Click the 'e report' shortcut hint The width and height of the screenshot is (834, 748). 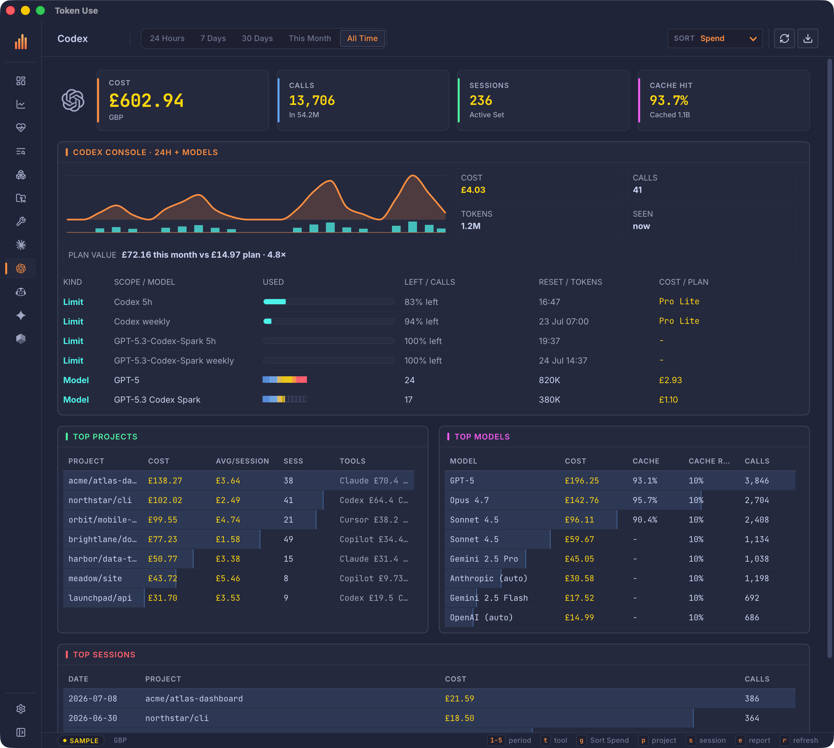(753, 740)
